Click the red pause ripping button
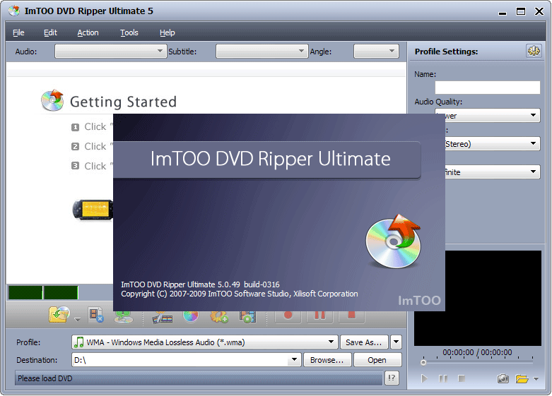Screen dimensions: 552x396 click(x=319, y=317)
